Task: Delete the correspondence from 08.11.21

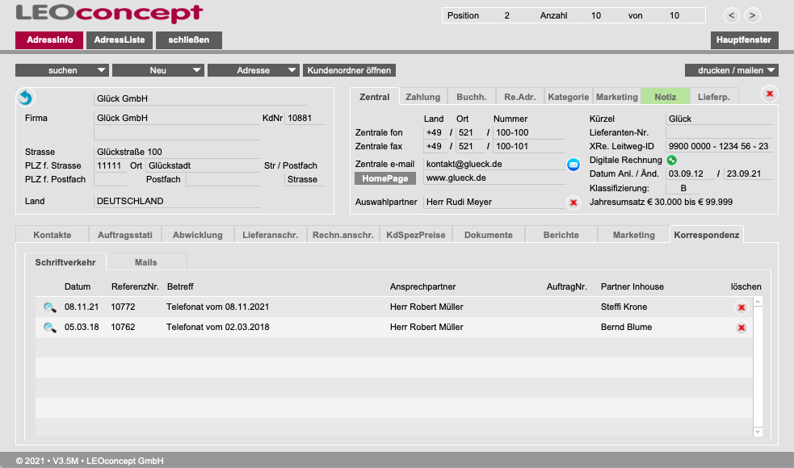Action: pos(741,307)
